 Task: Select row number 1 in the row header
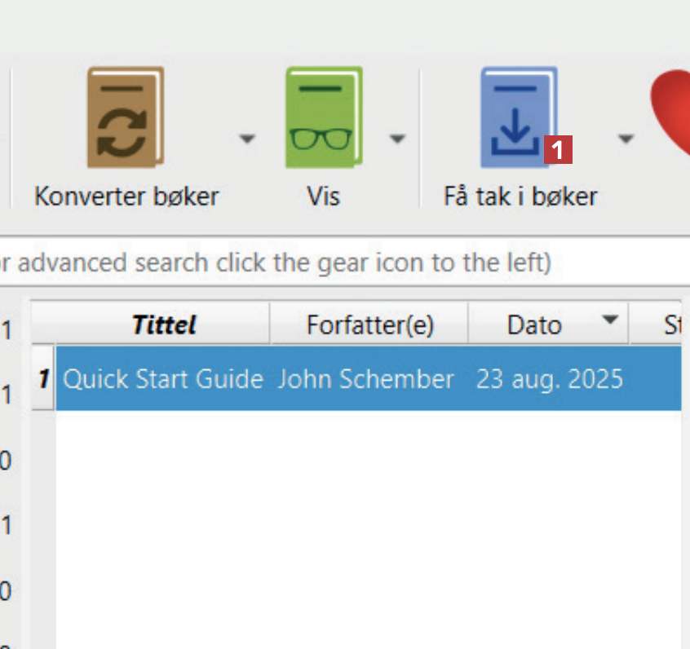click(44, 379)
